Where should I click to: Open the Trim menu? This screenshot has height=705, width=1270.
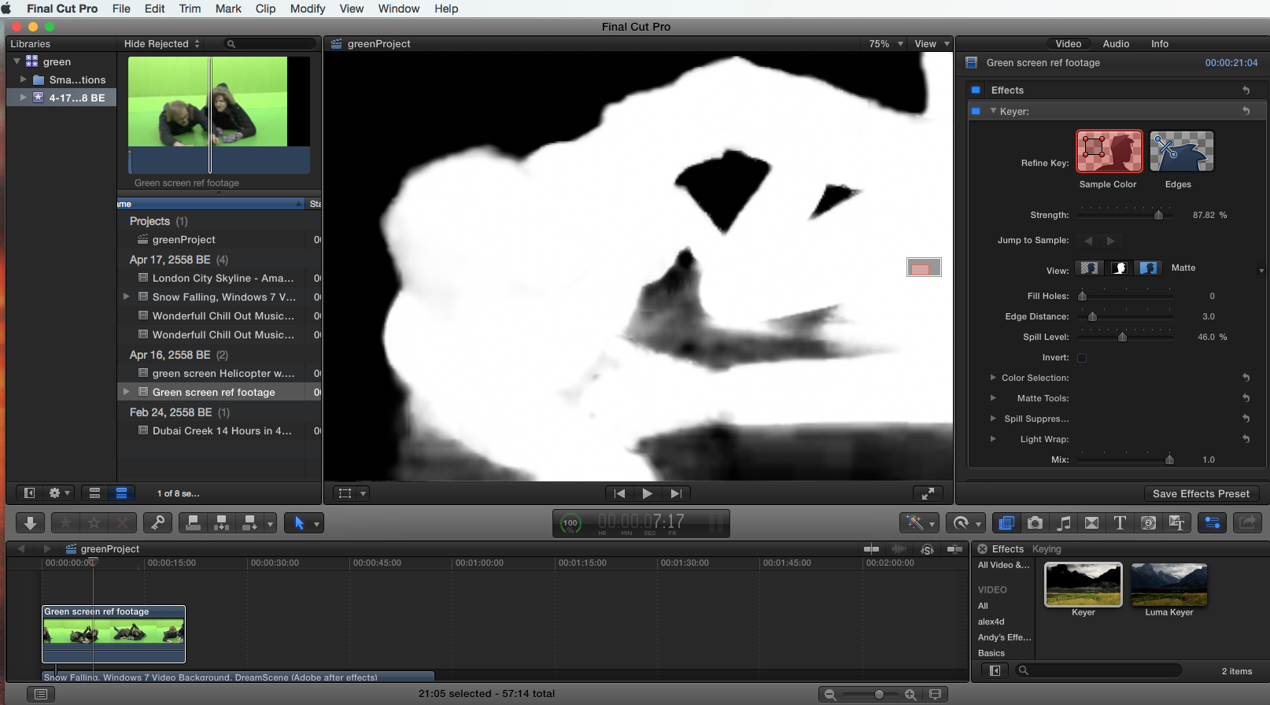pos(190,9)
